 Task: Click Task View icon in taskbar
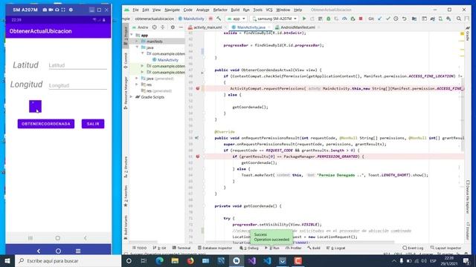tap(144, 260)
